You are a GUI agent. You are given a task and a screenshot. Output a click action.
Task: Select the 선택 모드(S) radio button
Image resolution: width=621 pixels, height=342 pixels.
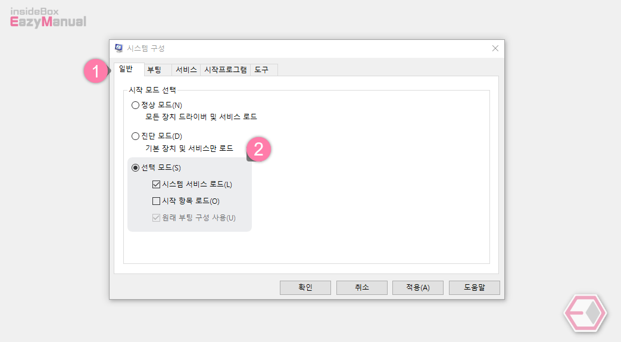135,167
